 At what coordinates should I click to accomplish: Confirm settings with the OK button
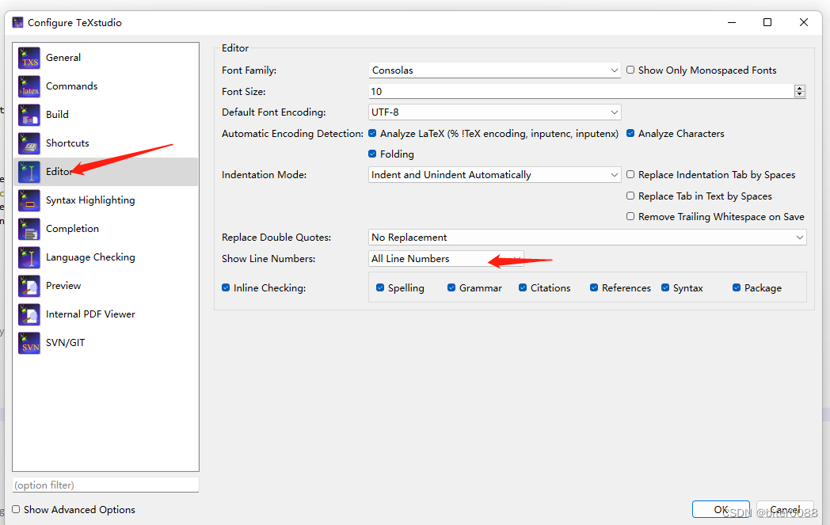tap(721, 510)
